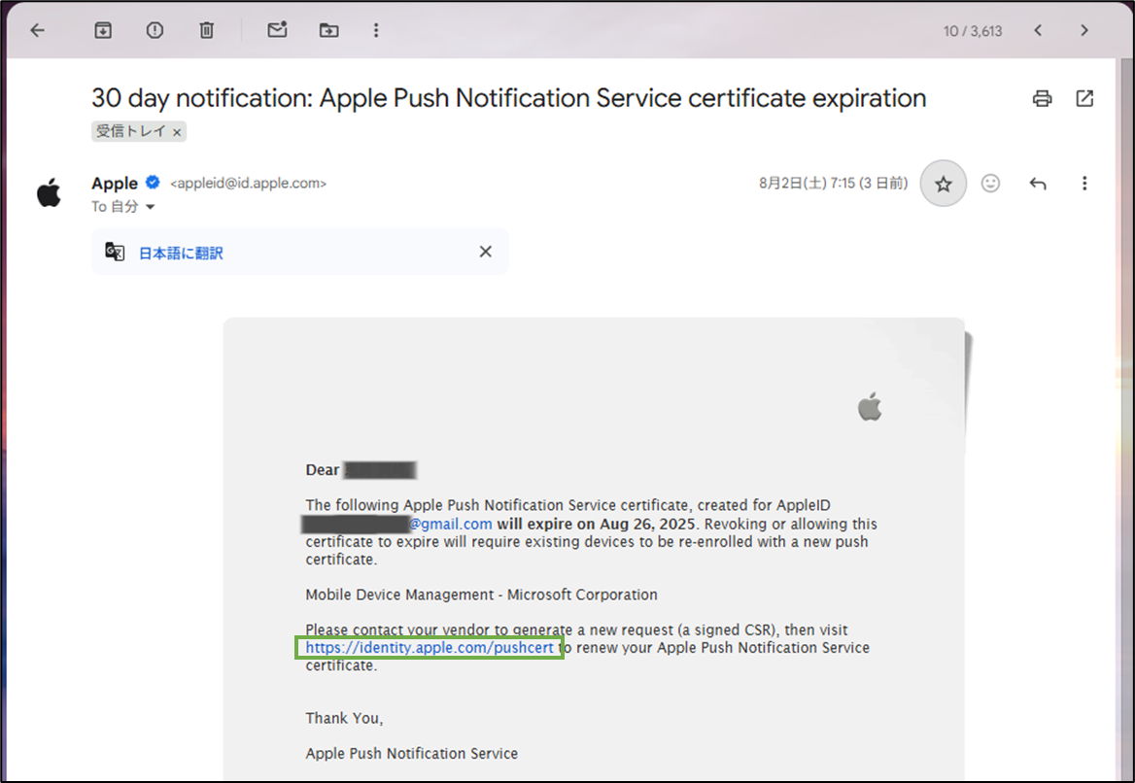This screenshot has height=783, width=1135.
Task: Archive this email
Action: click(x=104, y=30)
